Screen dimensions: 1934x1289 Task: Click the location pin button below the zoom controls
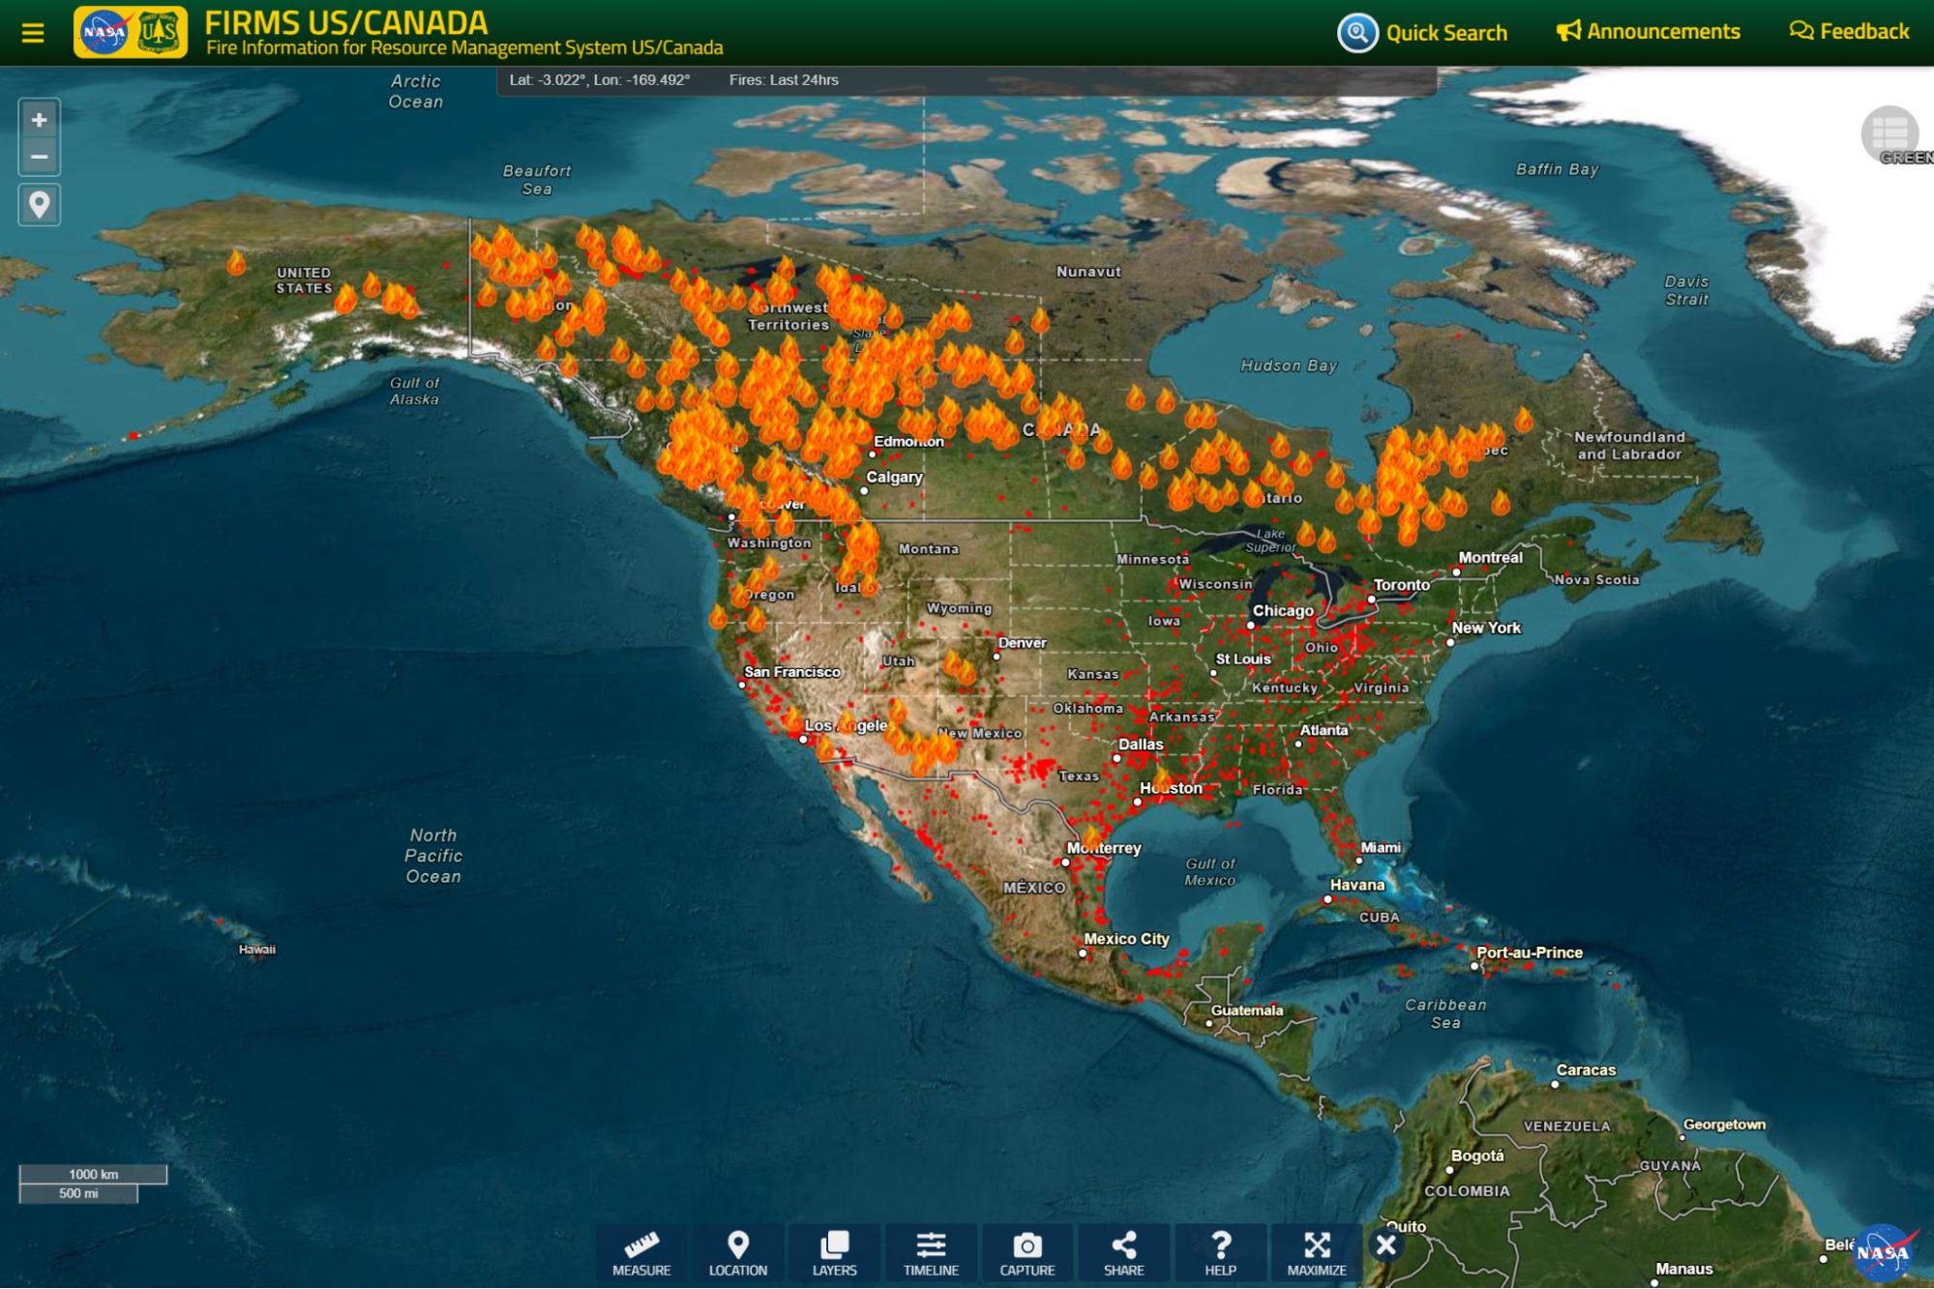tap(39, 205)
